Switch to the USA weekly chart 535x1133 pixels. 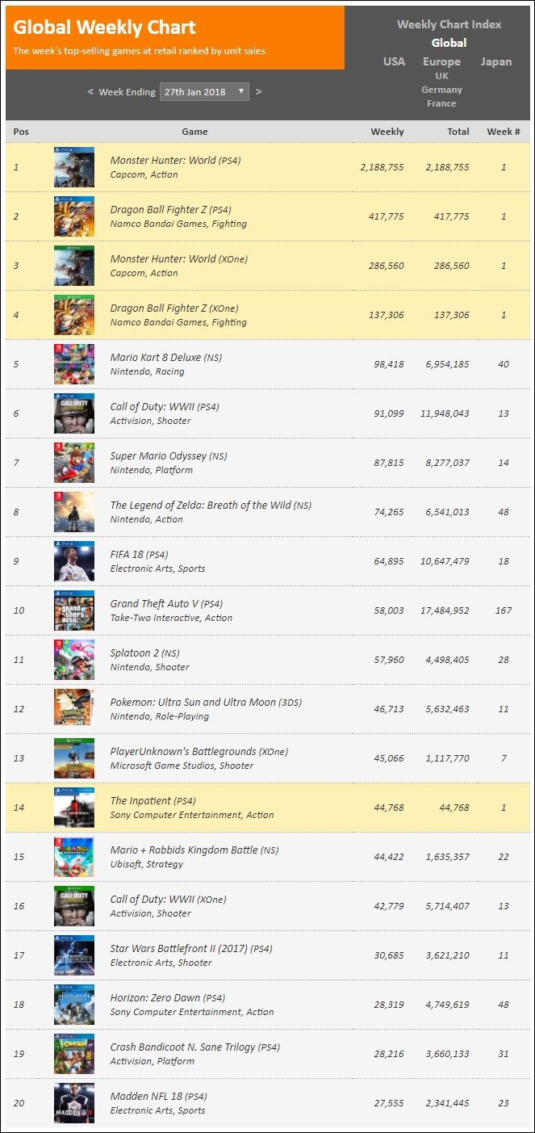[394, 61]
